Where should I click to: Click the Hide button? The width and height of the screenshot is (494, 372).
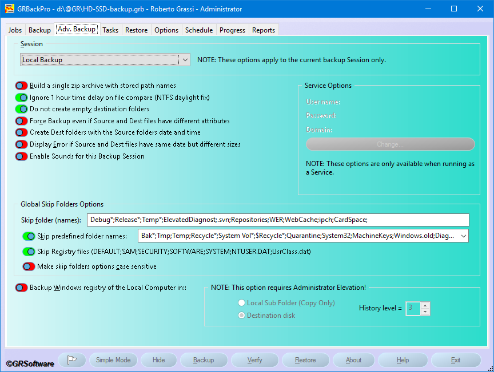(158, 360)
